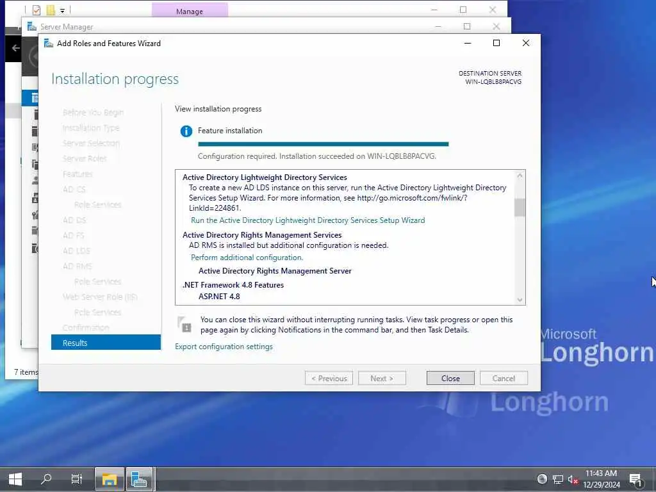Viewport: 656px width, 492px height.
Task: Click '.NET Framework 4.8 Features' entry
Action: coord(233,285)
